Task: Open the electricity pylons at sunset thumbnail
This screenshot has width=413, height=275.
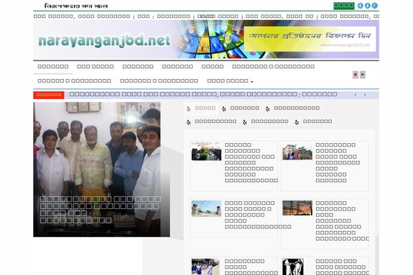Action: click(x=297, y=208)
